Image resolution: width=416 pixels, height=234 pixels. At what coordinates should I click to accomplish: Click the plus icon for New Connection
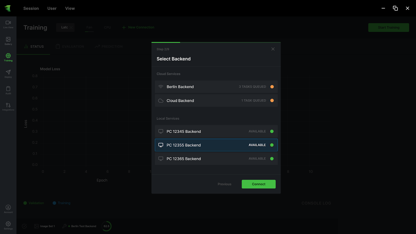(x=124, y=27)
